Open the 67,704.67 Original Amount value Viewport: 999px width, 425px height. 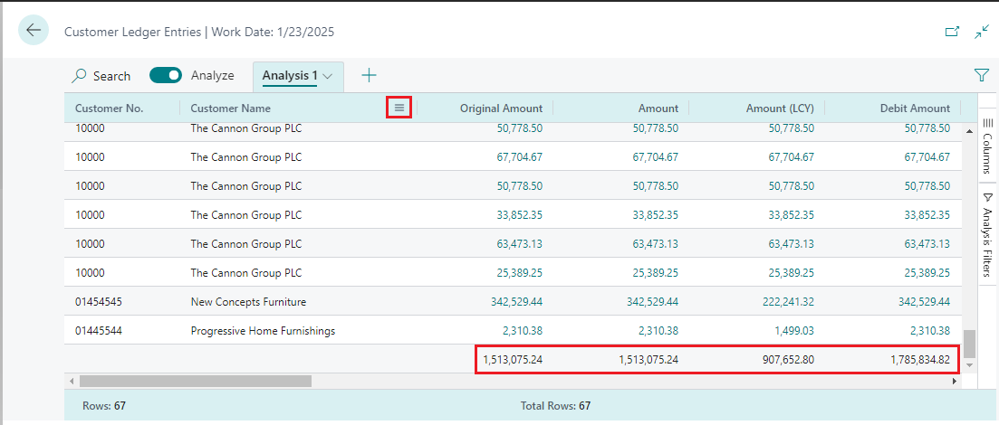click(519, 157)
